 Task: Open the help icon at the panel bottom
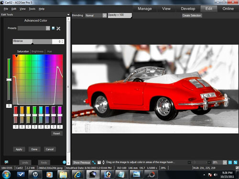click(64, 162)
